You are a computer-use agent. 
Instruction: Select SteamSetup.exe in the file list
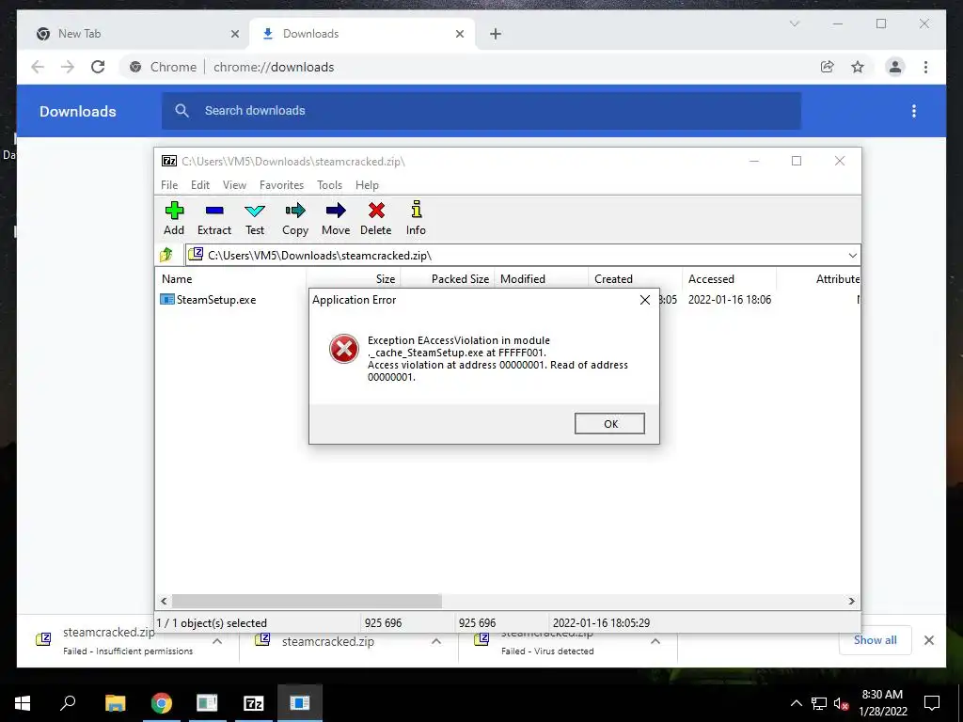pos(209,300)
